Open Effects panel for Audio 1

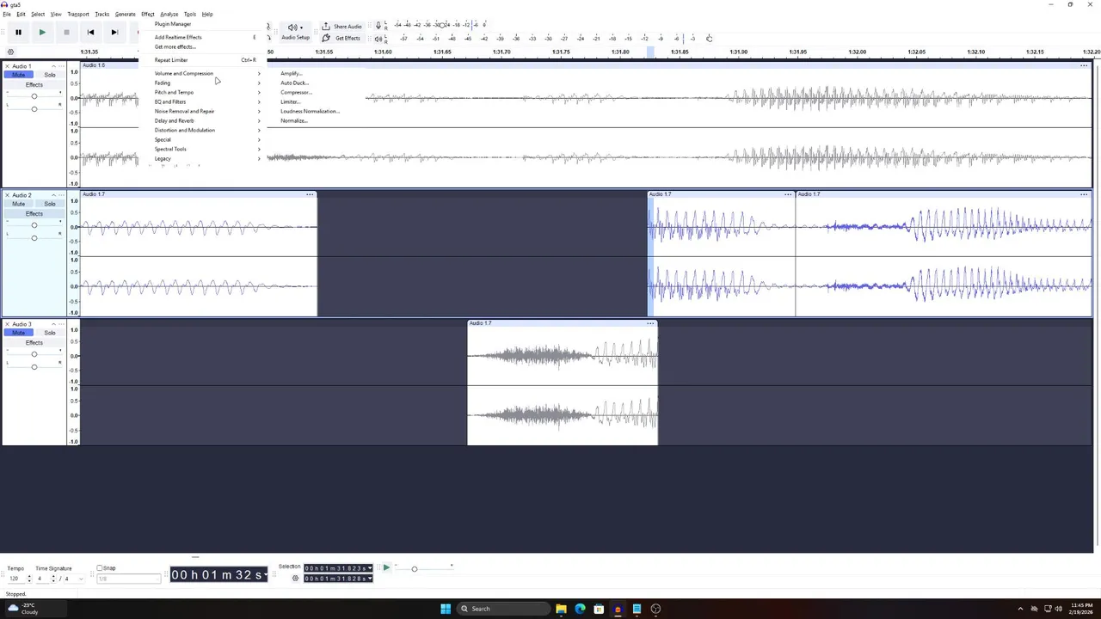[34, 84]
